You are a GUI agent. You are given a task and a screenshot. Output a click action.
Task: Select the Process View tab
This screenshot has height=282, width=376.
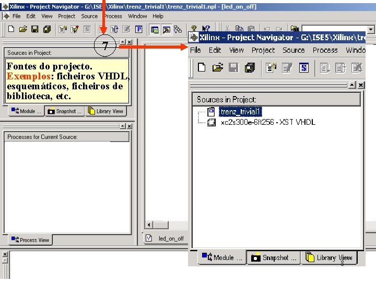click(30, 240)
